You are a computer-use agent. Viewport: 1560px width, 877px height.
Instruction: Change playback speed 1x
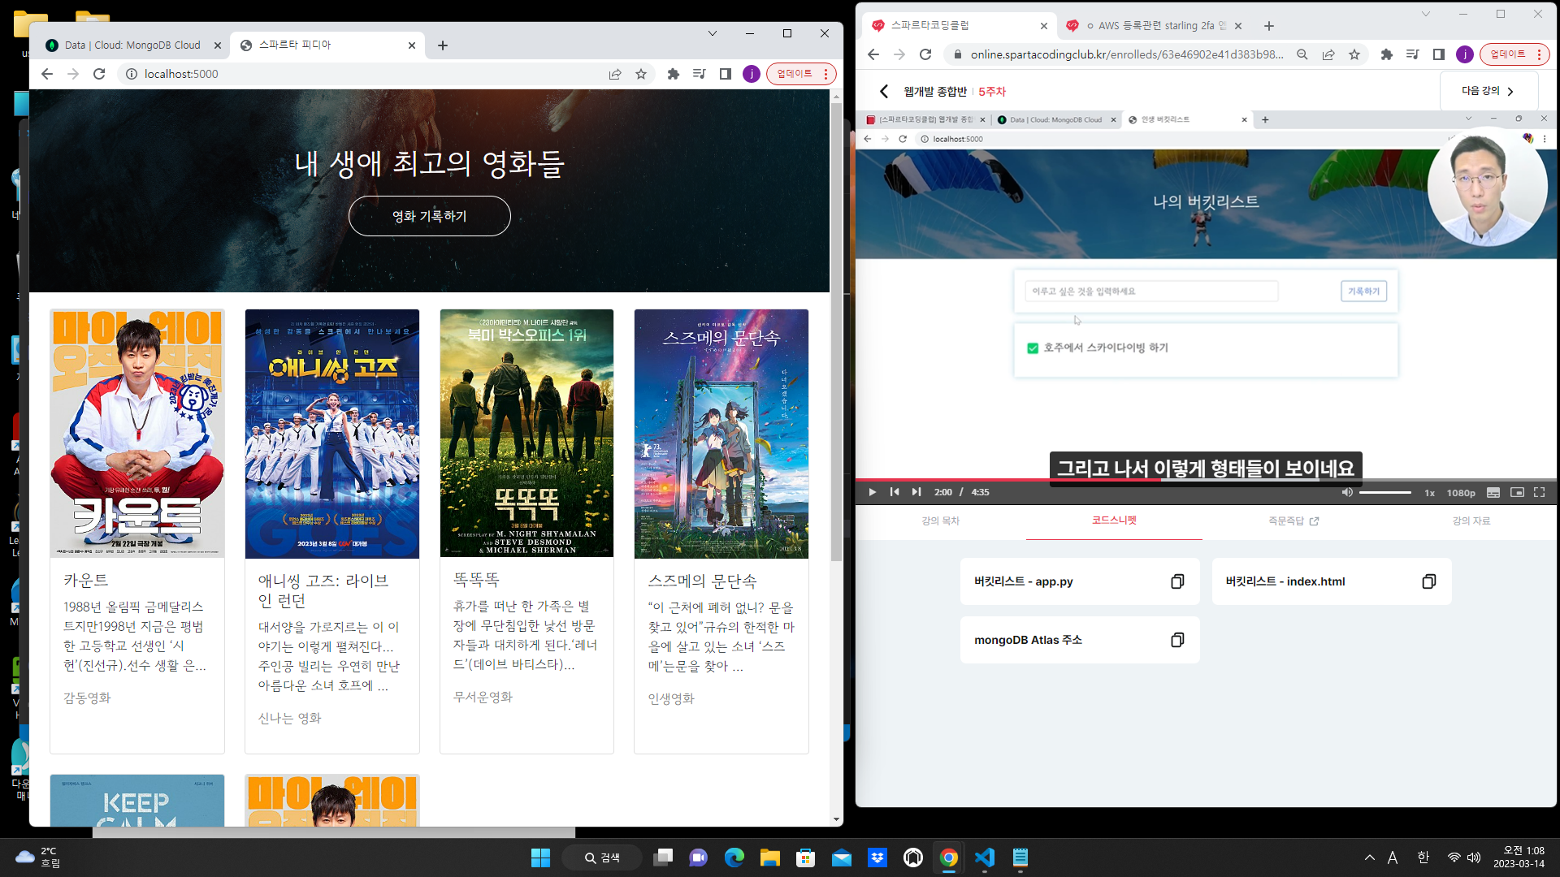1429,493
